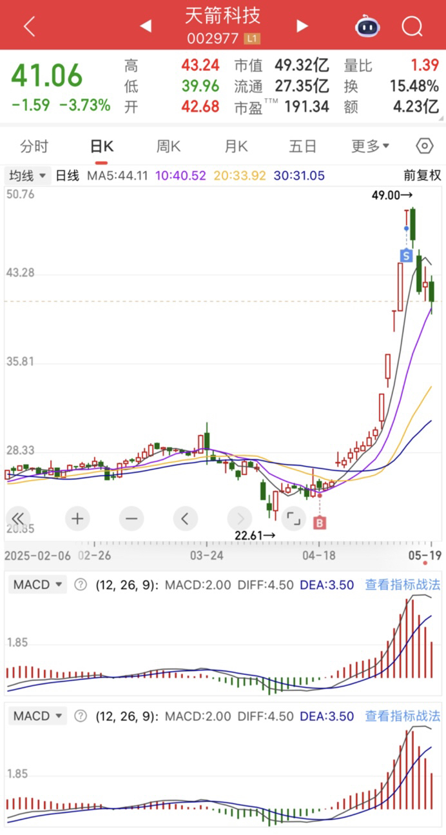Move chart back with left chevron button
The image size is (446, 835).
click(186, 518)
